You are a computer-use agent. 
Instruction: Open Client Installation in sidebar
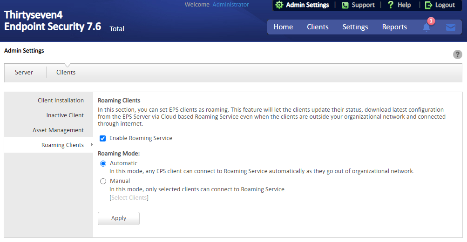[61, 101]
